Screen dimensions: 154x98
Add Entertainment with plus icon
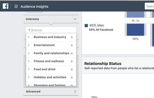[72, 45]
